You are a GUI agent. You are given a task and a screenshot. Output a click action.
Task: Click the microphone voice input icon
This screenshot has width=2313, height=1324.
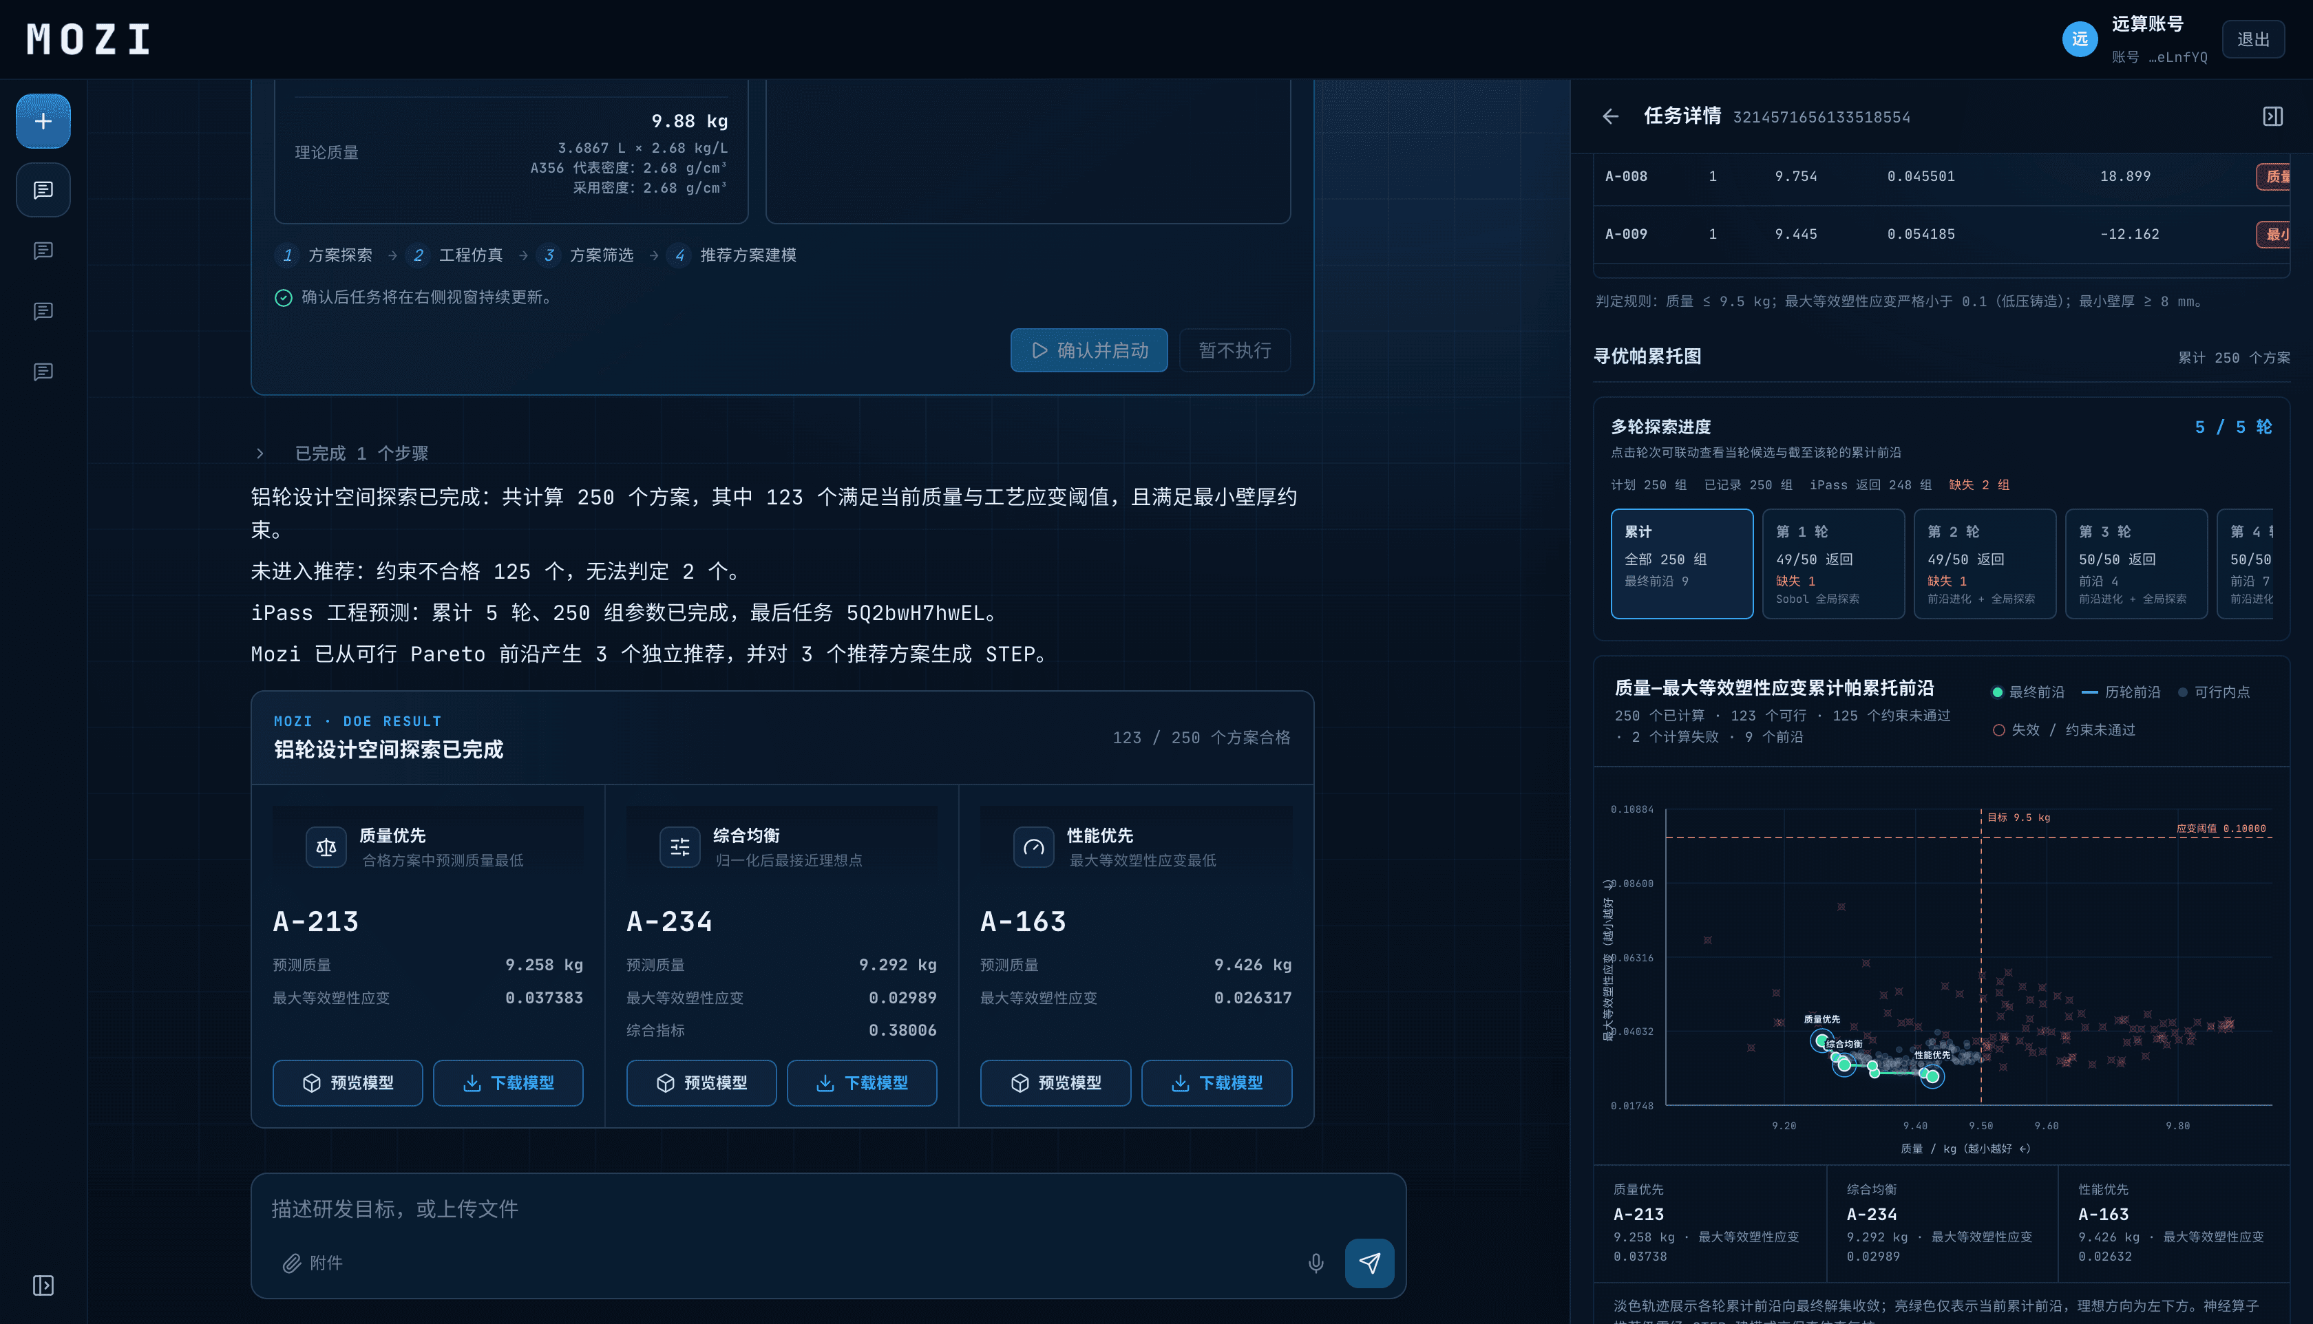tap(1316, 1262)
